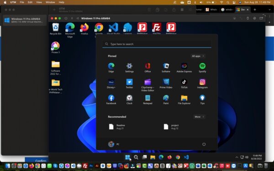
Task: Open the recommended Readme file
Action: tap(117, 127)
